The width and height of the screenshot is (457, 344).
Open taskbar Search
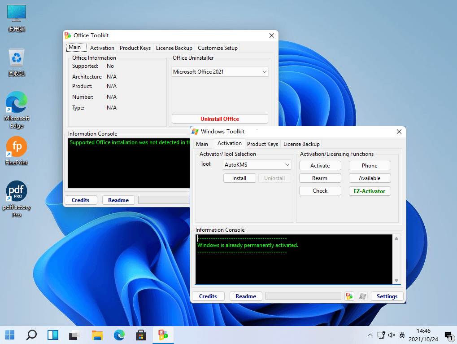pyautogui.click(x=31, y=335)
